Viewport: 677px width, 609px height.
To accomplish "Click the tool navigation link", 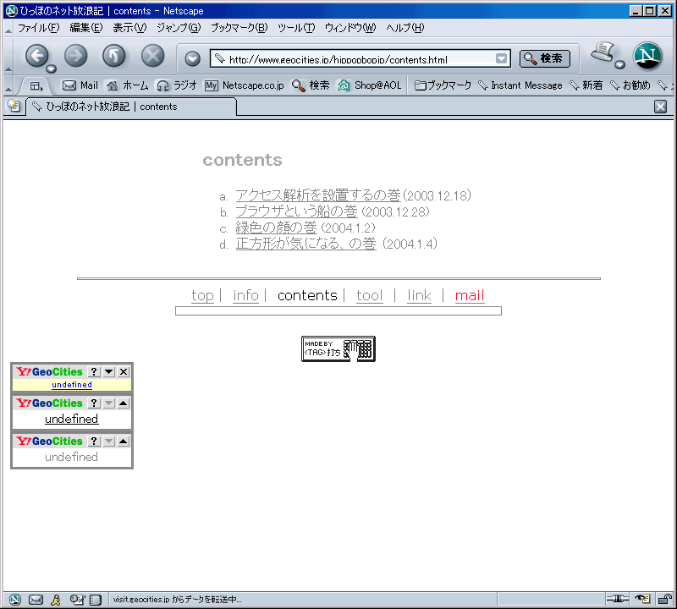I will pos(370,296).
